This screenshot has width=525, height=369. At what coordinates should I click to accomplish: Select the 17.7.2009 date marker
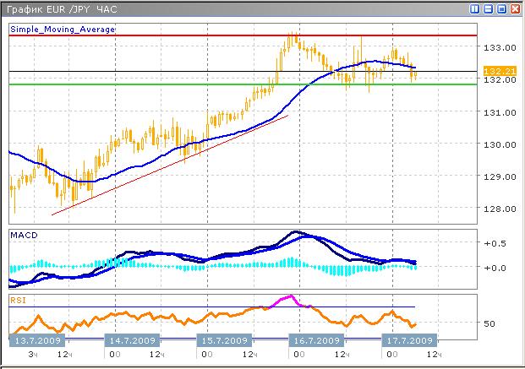pos(410,340)
